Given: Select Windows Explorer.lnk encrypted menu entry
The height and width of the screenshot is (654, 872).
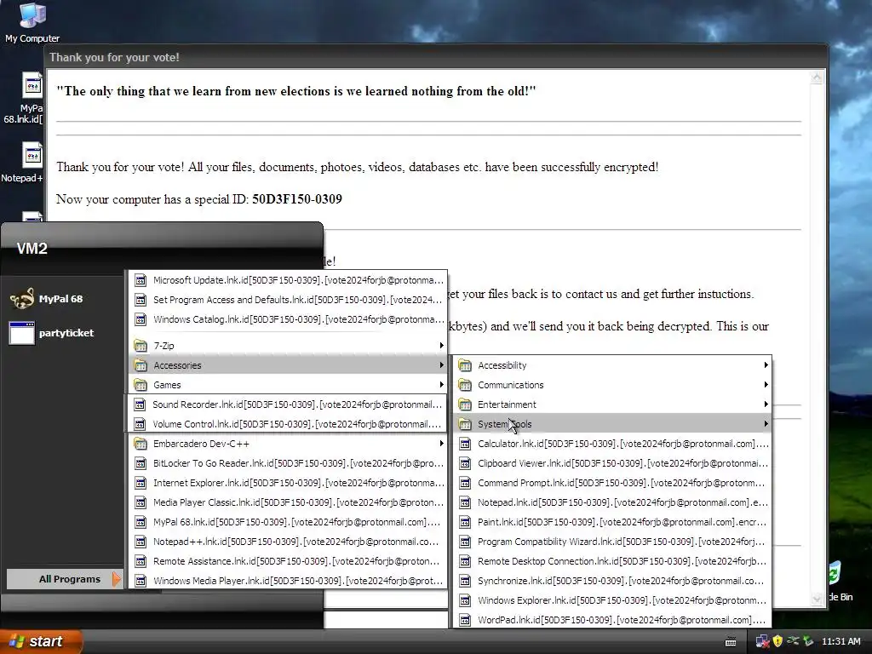Looking at the screenshot, I should 612,600.
